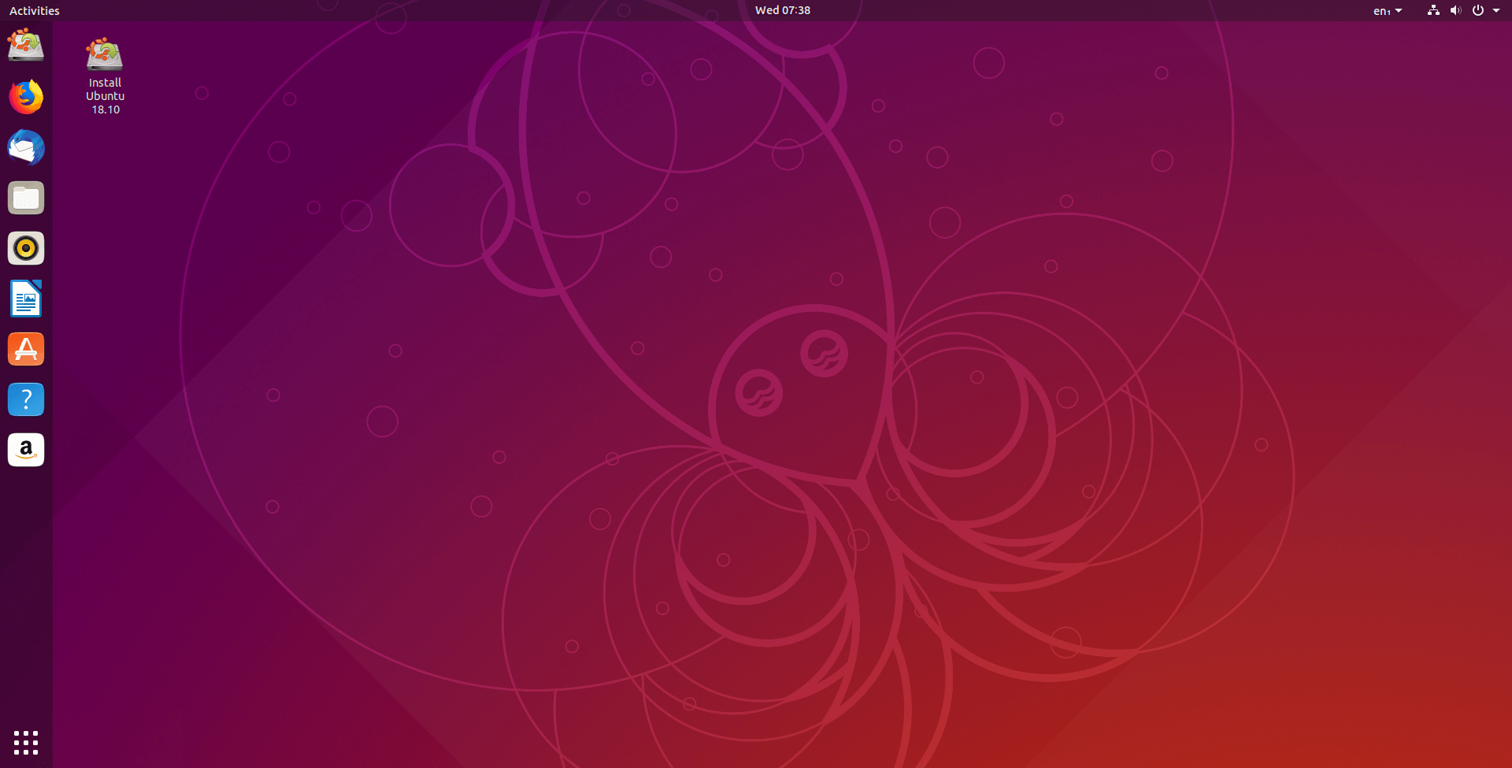The image size is (1512, 768).
Task: Expand the system menu arrow
Action: [x=1496, y=10]
